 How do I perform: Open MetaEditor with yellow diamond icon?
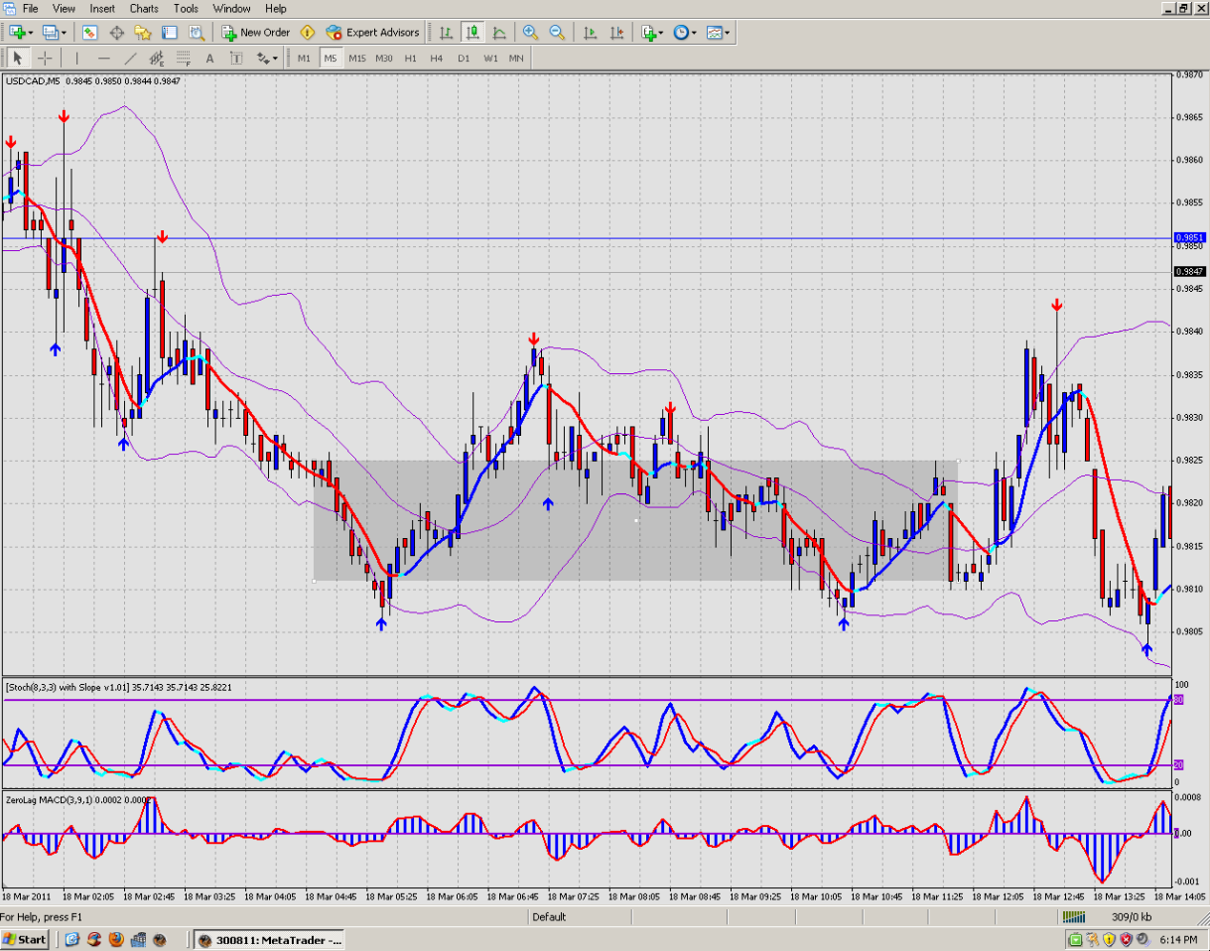click(x=308, y=32)
